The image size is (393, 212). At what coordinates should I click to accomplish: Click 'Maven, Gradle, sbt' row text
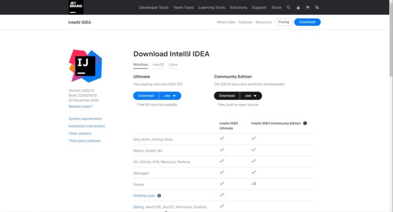pyautogui.click(x=147, y=151)
